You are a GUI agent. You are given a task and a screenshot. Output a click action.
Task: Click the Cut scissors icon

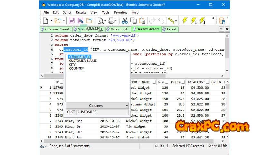[x=125, y=21]
